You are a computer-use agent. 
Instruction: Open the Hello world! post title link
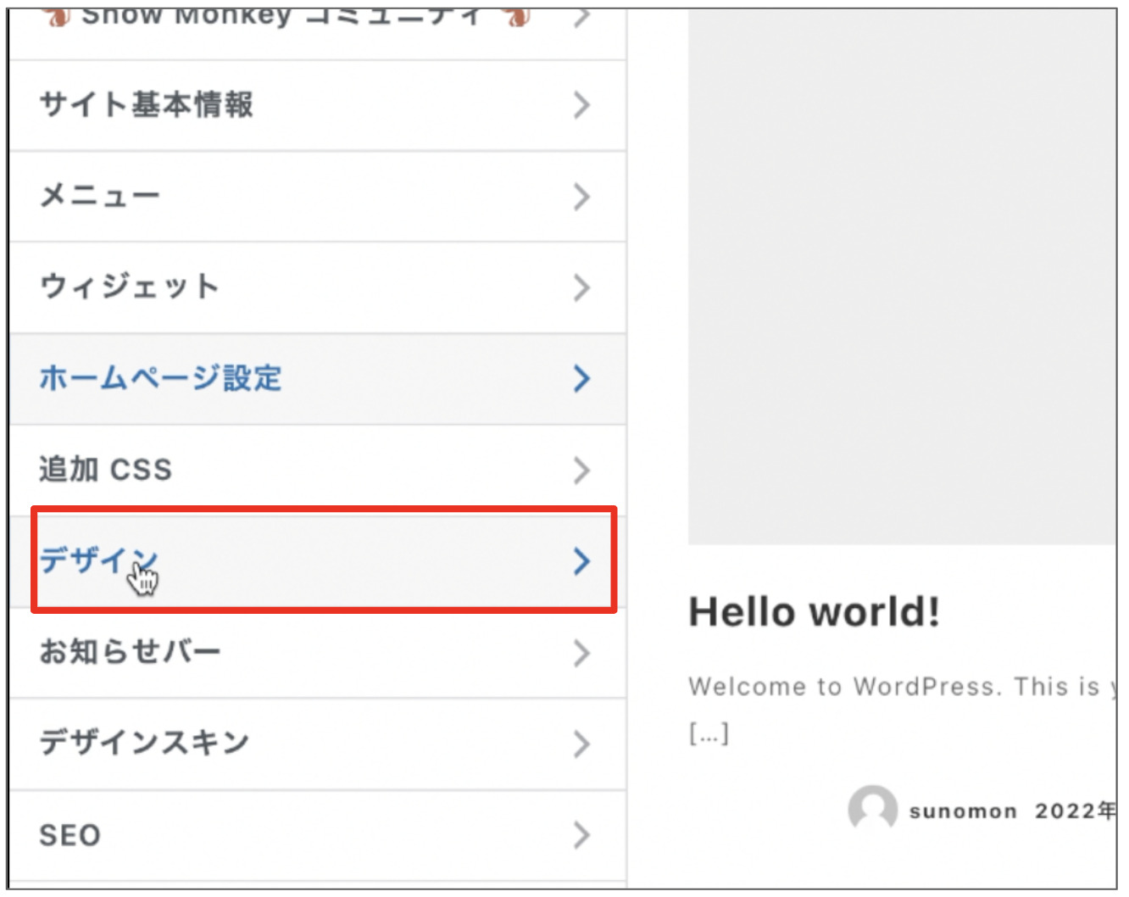(x=812, y=612)
